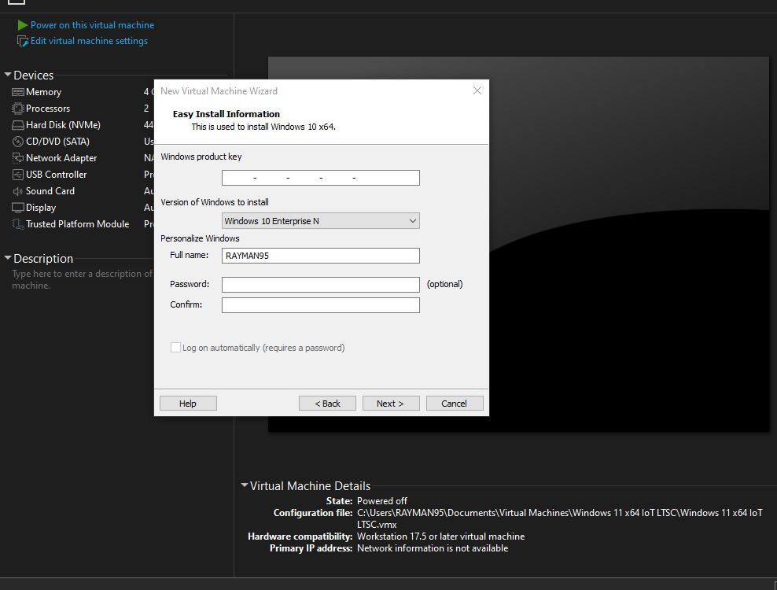Viewport: 777px width, 590px height.
Task: Click the Edit virtual machine settings icon
Action: click(x=23, y=41)
